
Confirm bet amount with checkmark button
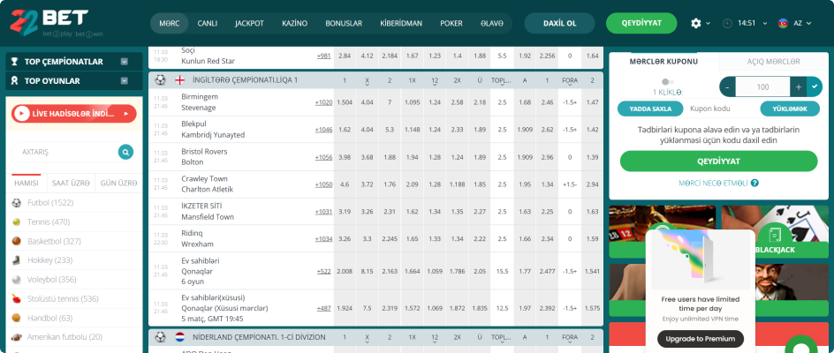point(815,86)
